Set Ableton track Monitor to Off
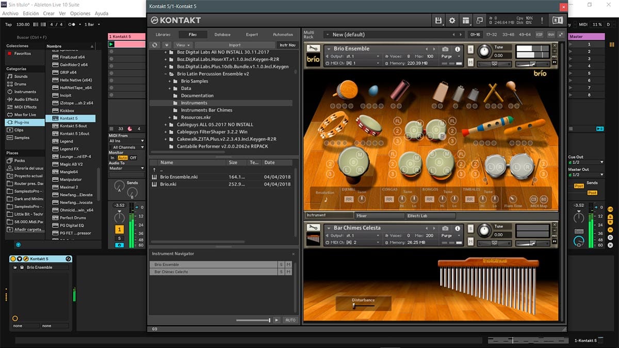Viewport: 619px width, 348px height. tap(133, 158)
